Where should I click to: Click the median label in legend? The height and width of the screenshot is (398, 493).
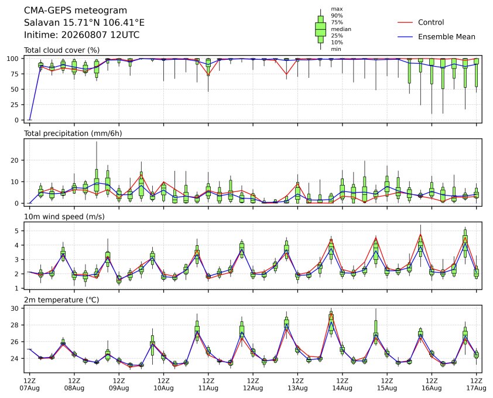point(341,29)
